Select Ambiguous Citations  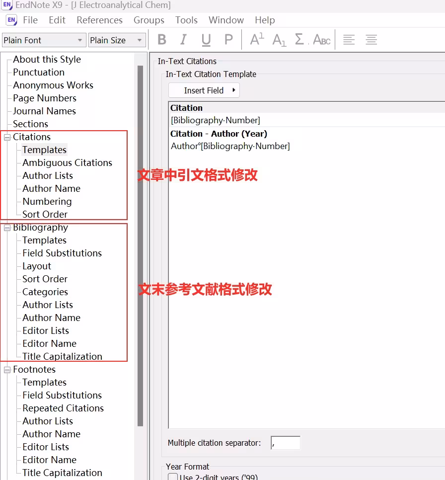(x=68, y=162)
